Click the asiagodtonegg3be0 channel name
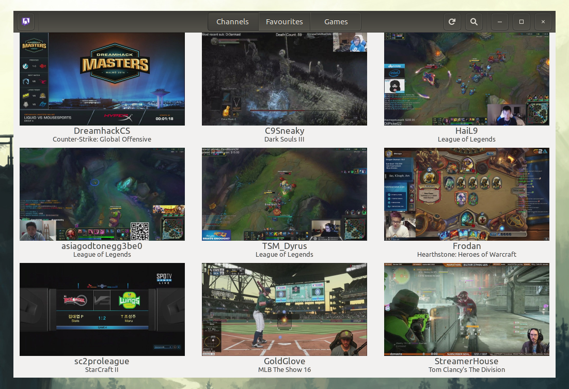 tap(102, 246)
